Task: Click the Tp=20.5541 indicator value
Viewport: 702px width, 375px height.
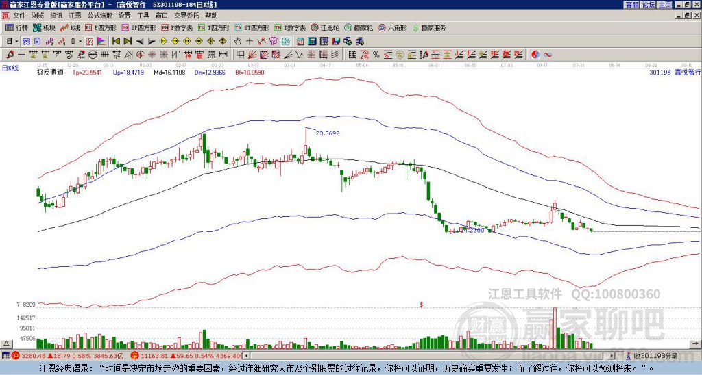Action: click(87, 72)
